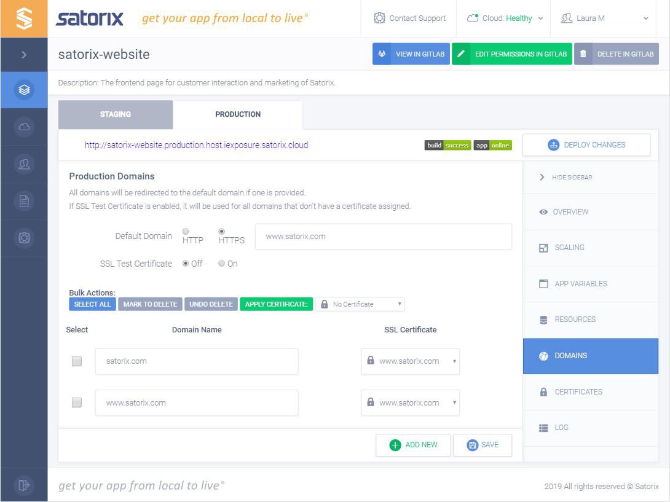Screen dimensions: 670x502
Task: Click the satorix.com domain name input field
Action: coord(196,361)
